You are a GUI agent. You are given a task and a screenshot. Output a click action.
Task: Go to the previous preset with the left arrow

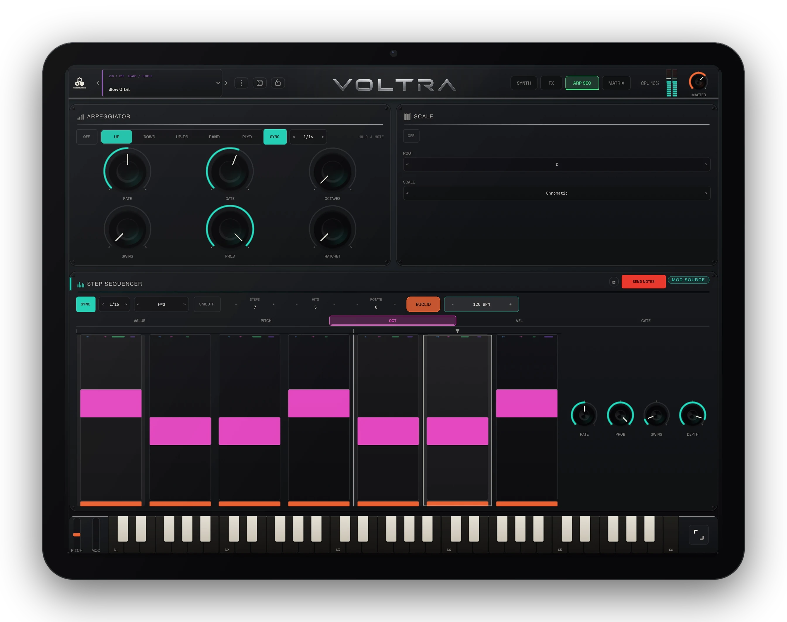(x=98, y=83)
